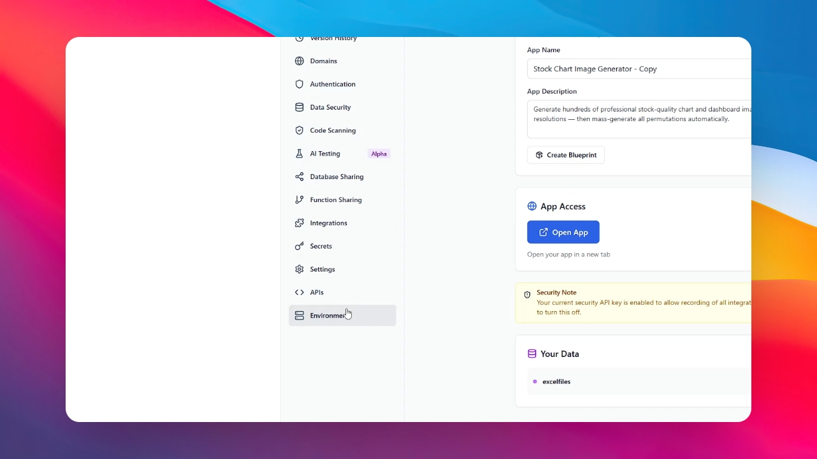This screenshot has height=459, width=817.
Task: Click inside the App Description text box
Action: (x=639, y=119)
